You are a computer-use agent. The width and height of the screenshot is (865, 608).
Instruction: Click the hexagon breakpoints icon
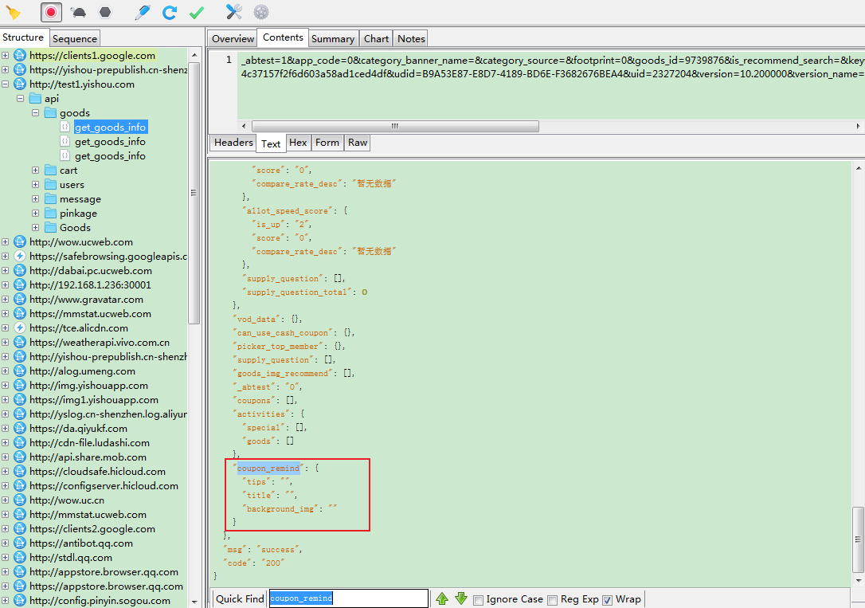pyautogui.click(x=105, y=12)
